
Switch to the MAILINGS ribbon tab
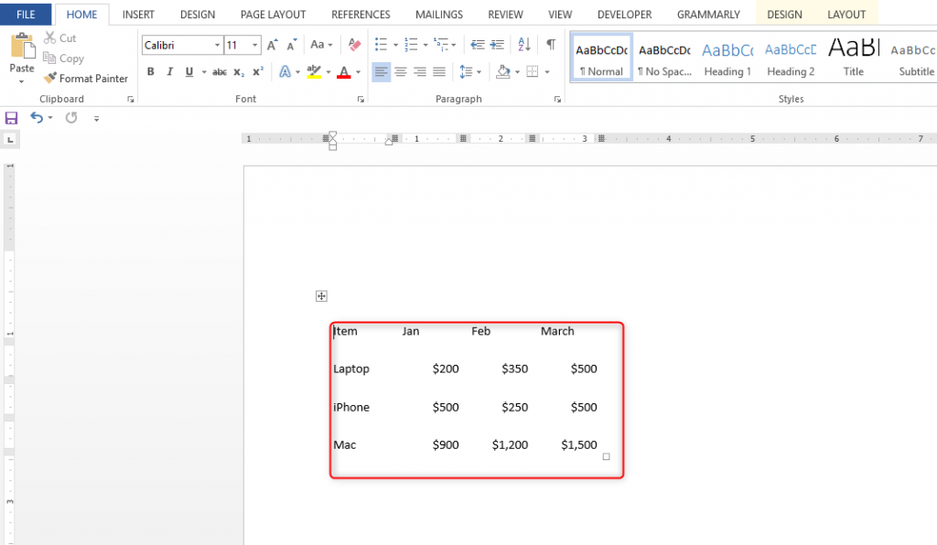[438, 14]
